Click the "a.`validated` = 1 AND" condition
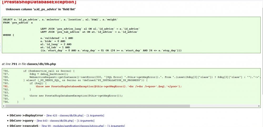 click(57, 38)
